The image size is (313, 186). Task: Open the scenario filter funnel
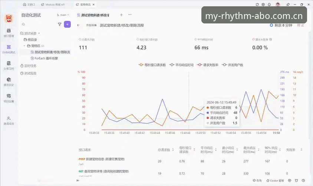(59, 24)
